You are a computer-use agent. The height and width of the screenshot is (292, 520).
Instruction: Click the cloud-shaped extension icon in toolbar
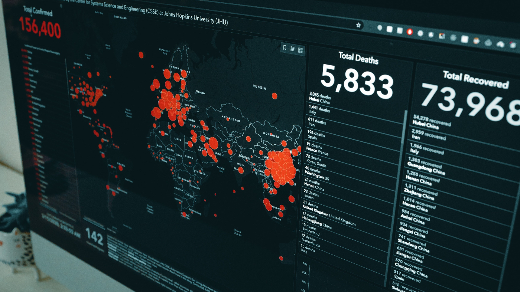500,44
